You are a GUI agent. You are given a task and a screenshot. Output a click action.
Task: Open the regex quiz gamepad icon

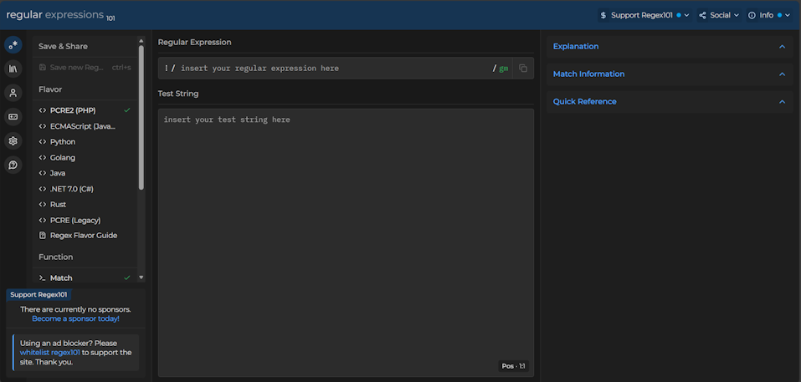[13, 117]
